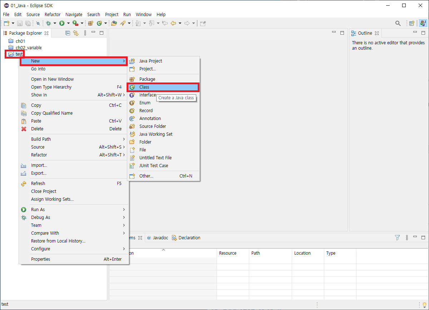Image resolution: width=429 pixels, height=310 pixels.
Task: Expand the Build Path submenu
Action: coord(74,139)
